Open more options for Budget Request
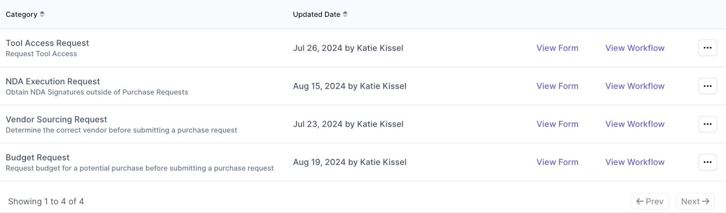This screenshot has height=213, width=726. (x=707, y=162)
